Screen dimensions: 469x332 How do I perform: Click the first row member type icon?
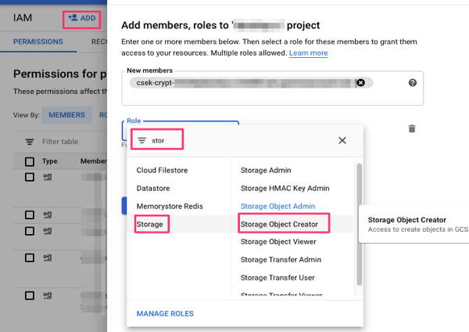pyautogui.click(x=48, y=177)
